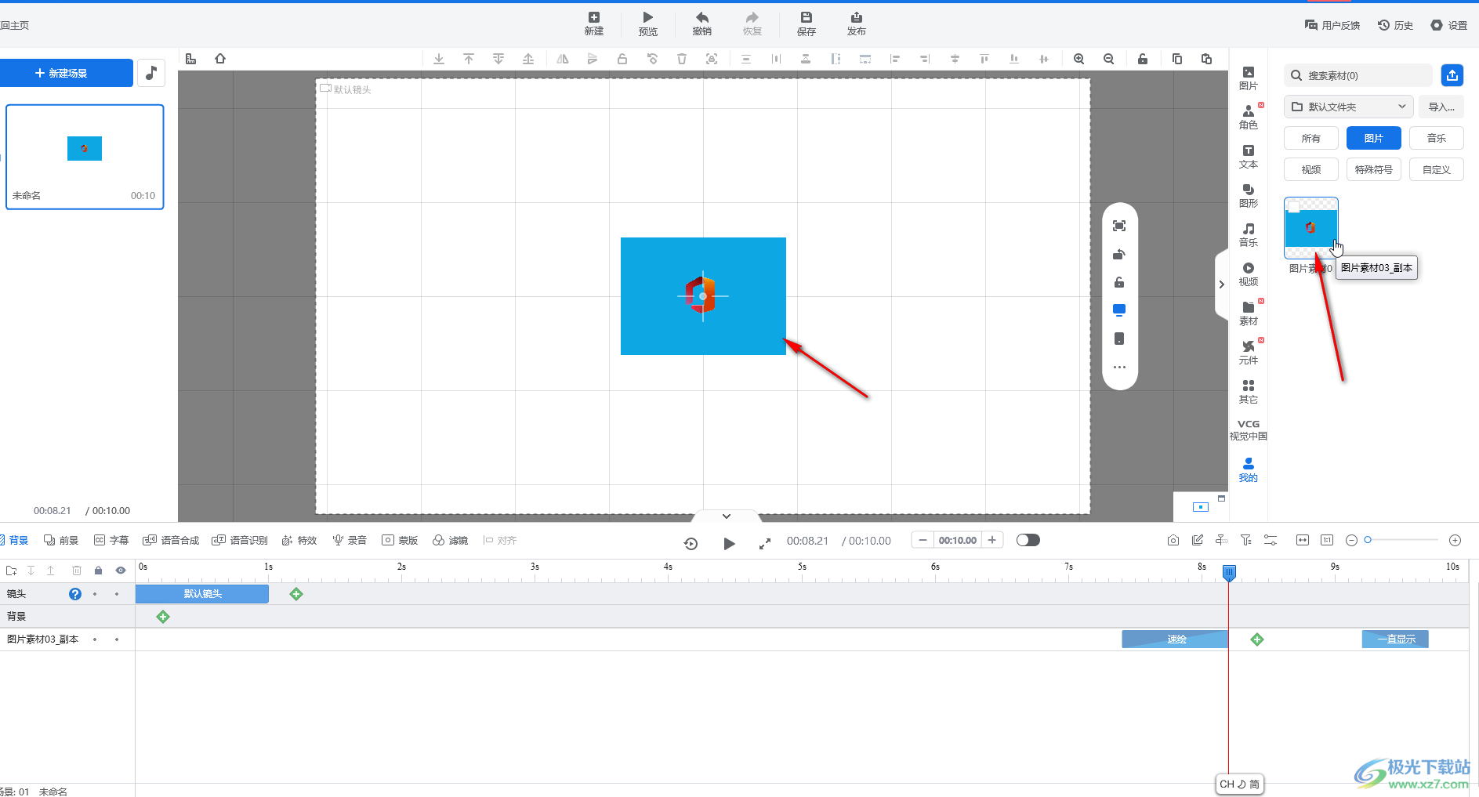The width and height of the screenshot is (1479, 797).
Task: Filter materials by 图片
Action: (x=1374, y=138)
